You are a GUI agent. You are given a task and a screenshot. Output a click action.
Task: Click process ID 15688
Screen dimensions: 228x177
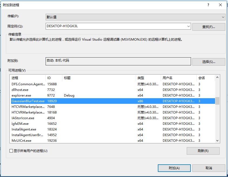52,84
